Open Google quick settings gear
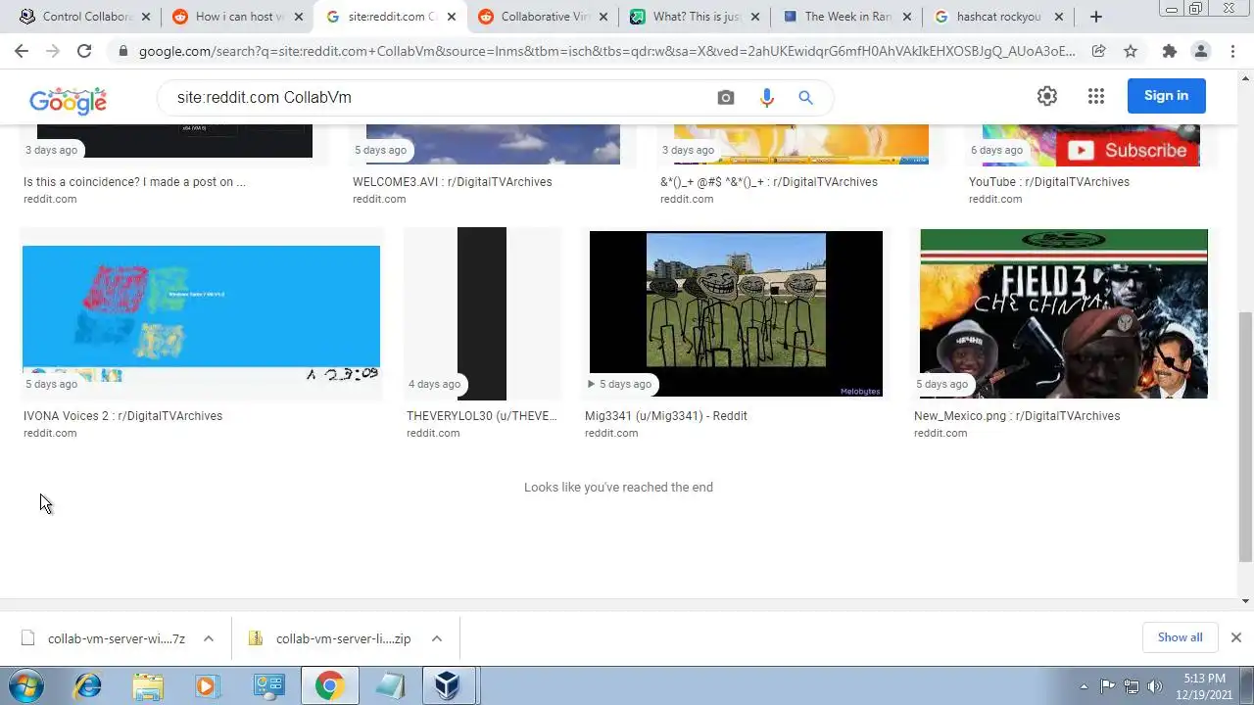1254x705 pixels. [1047, 96]
